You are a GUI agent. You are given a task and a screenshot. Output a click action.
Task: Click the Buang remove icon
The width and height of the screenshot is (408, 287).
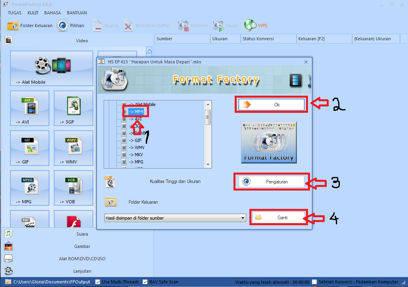[97, 26]
